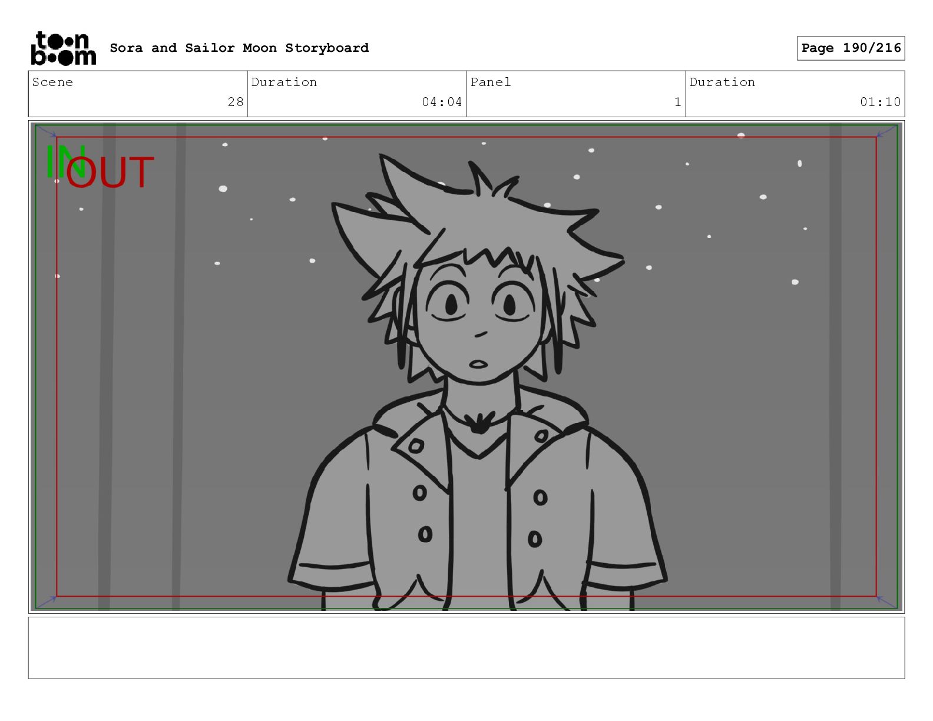Click the panel duration value "01:10"

pyautogui.click(x=880, y=102)
